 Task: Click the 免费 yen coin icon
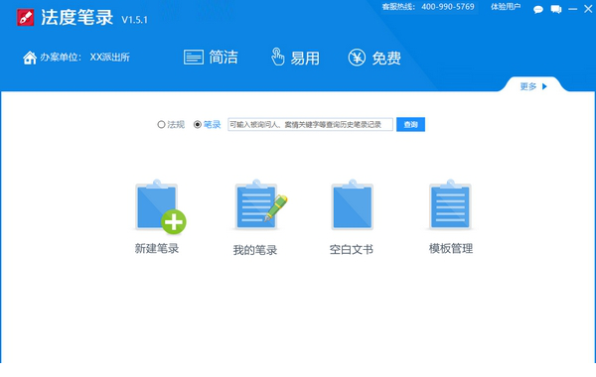(x=357, y=58)
